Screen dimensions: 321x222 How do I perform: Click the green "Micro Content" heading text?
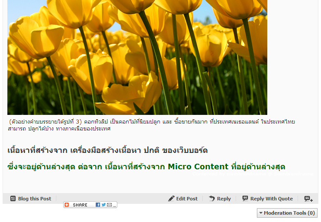coord(198,167)
